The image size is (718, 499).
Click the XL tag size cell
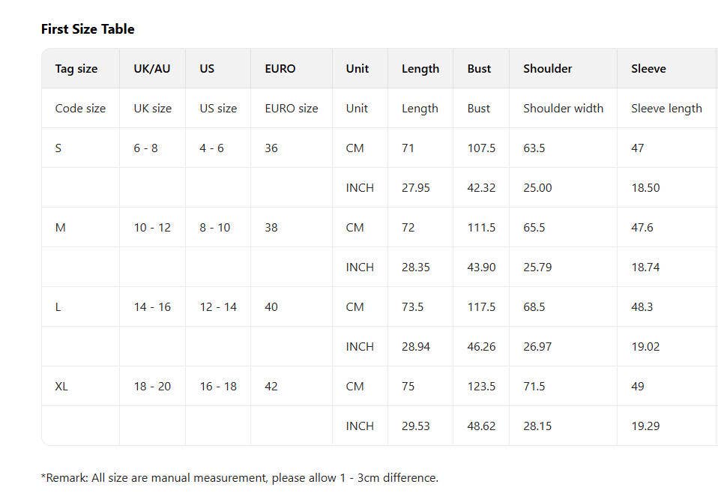[61, 386]
